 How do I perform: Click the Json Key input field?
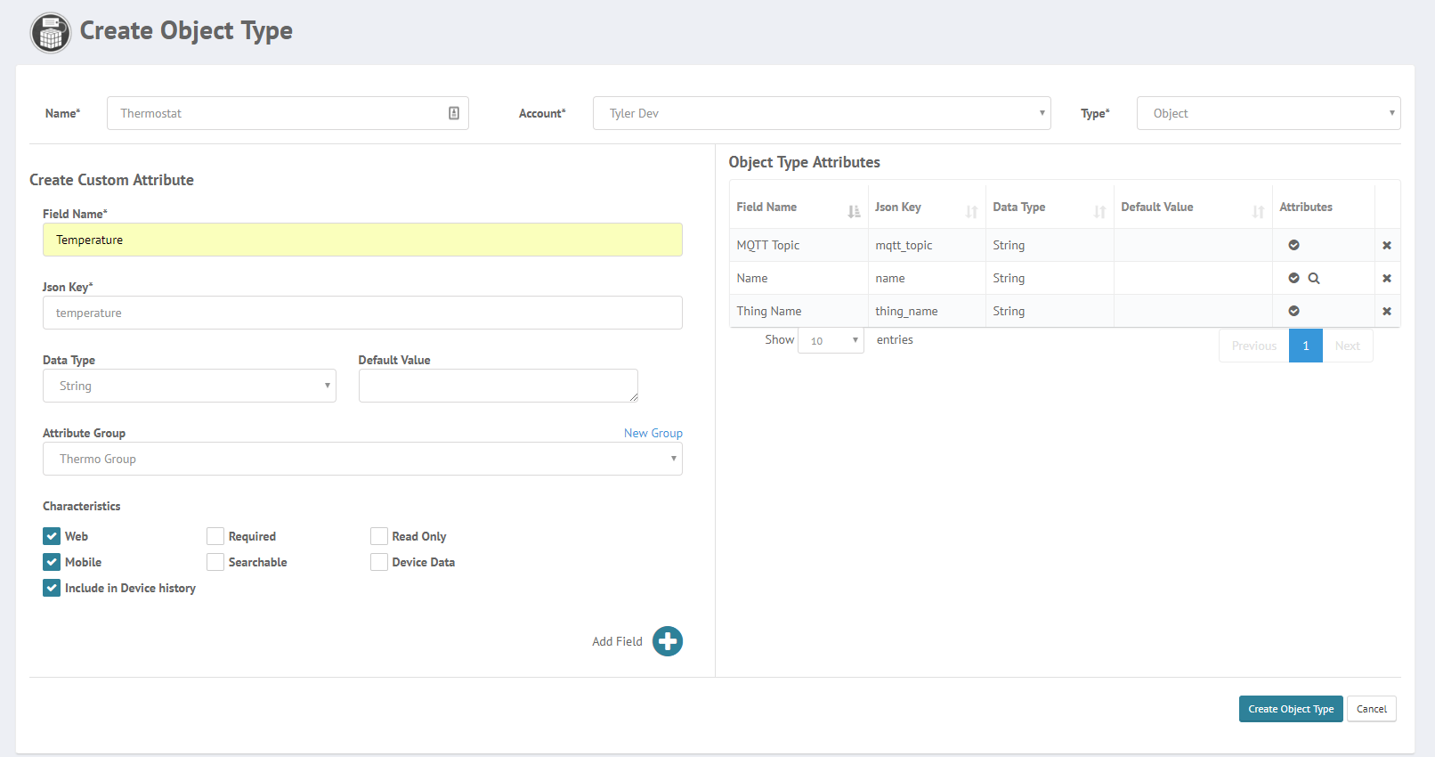(x=362, y=313)
